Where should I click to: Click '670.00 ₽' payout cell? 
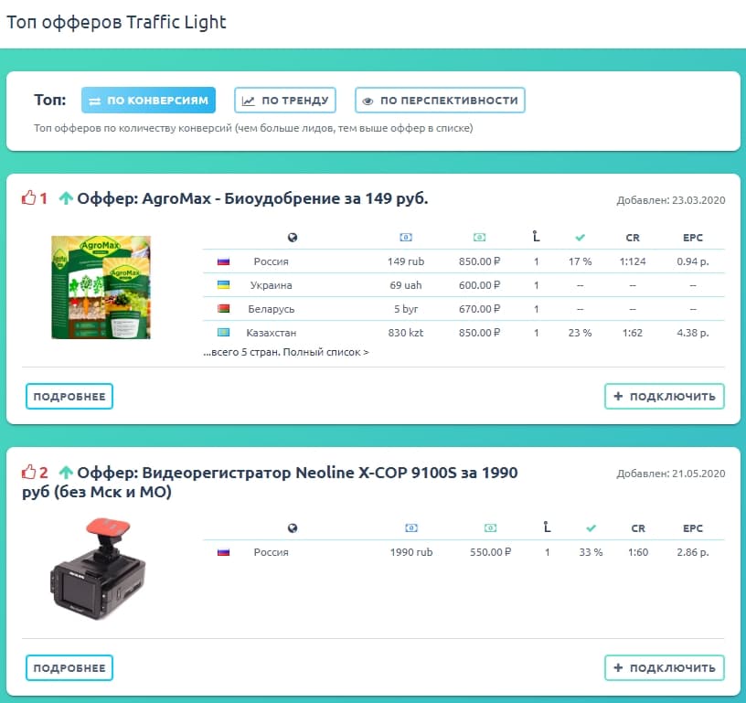click(480, 309)
